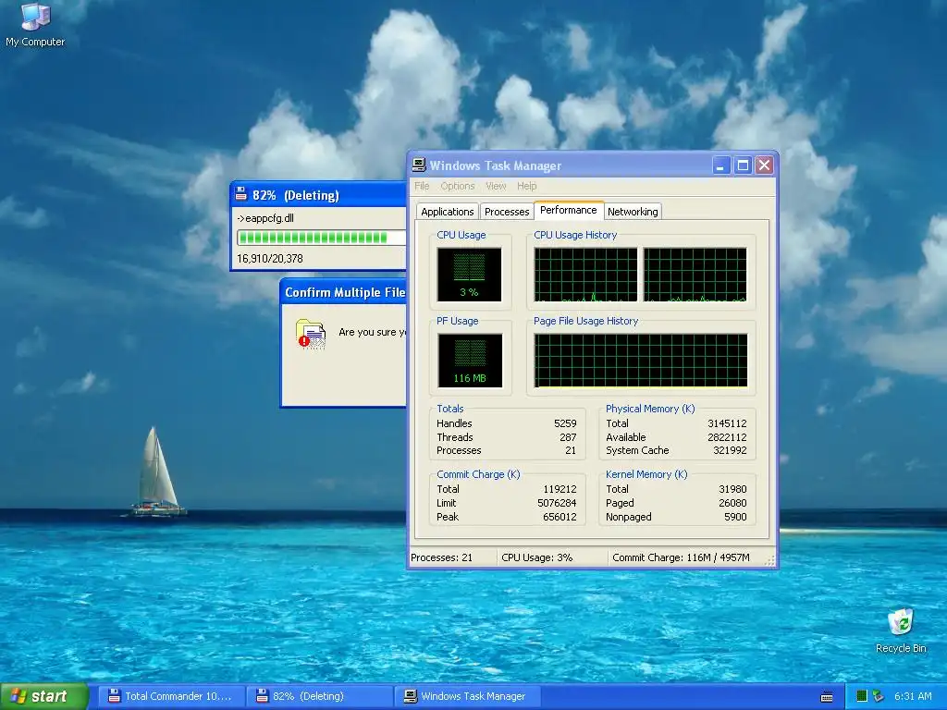Click Commit Charge Peak value 656012
Viewport: 947px width, 710px height.
tap(560, 517)
